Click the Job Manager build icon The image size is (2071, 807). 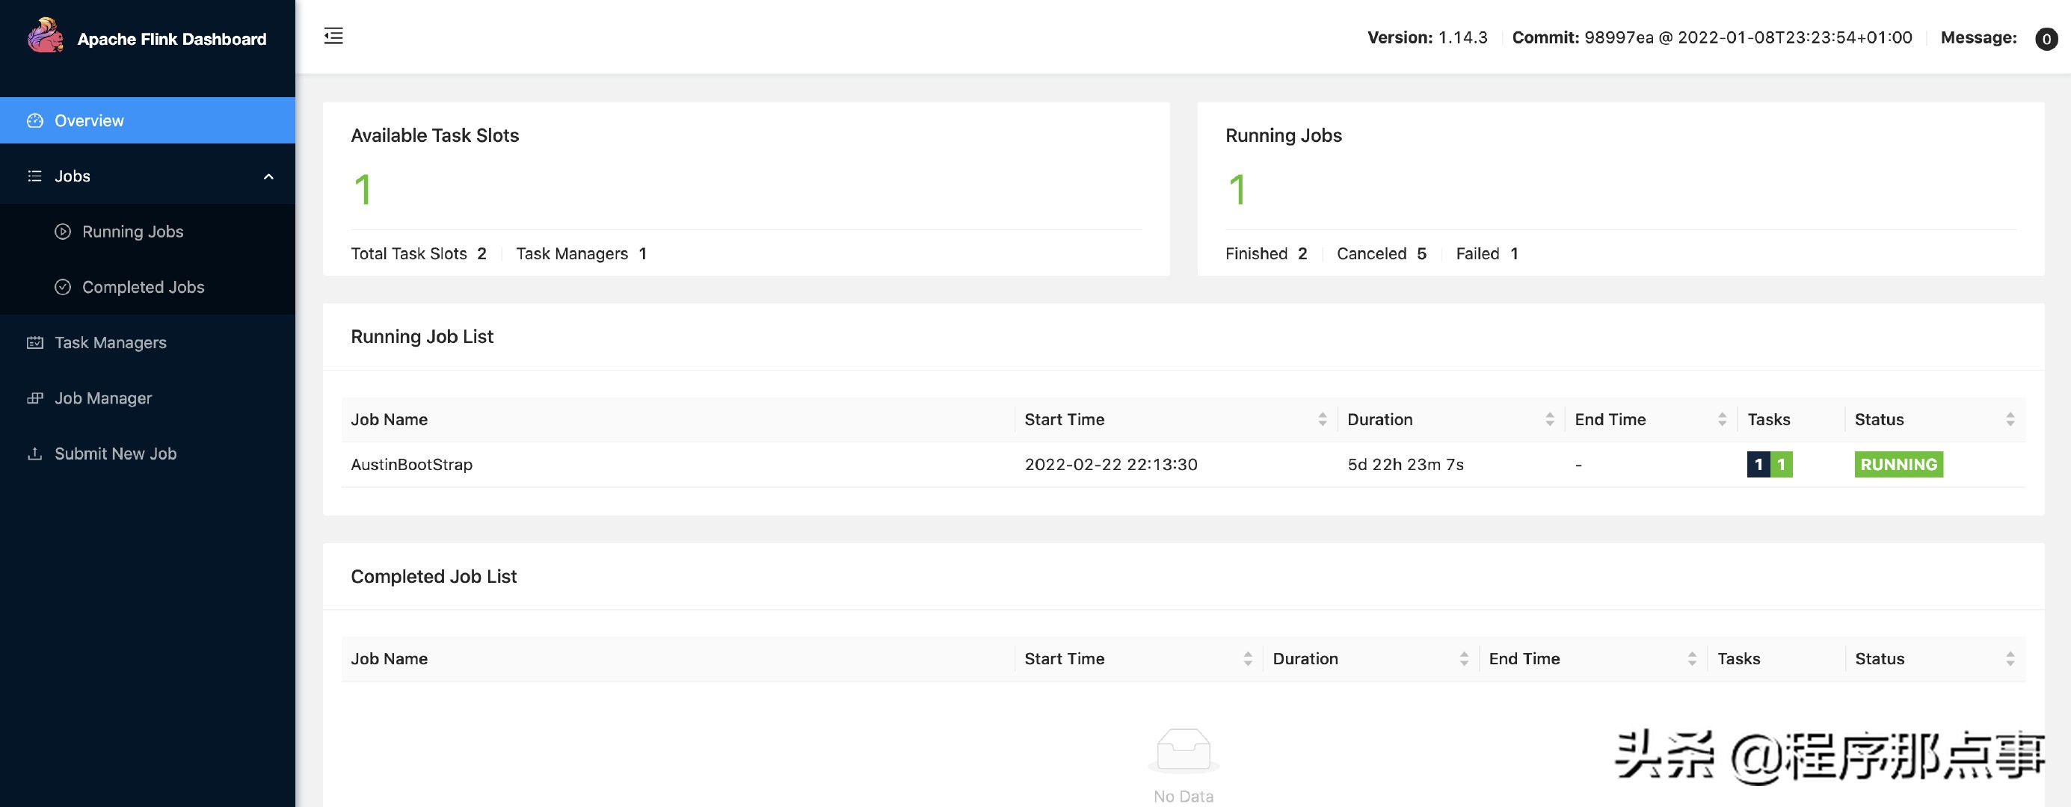(x=34, y=398)
